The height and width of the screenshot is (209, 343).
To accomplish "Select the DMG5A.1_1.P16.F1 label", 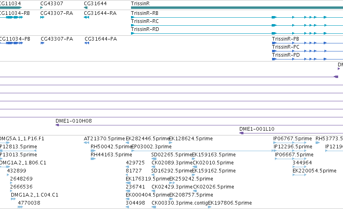I will click(x=22, y=139).
